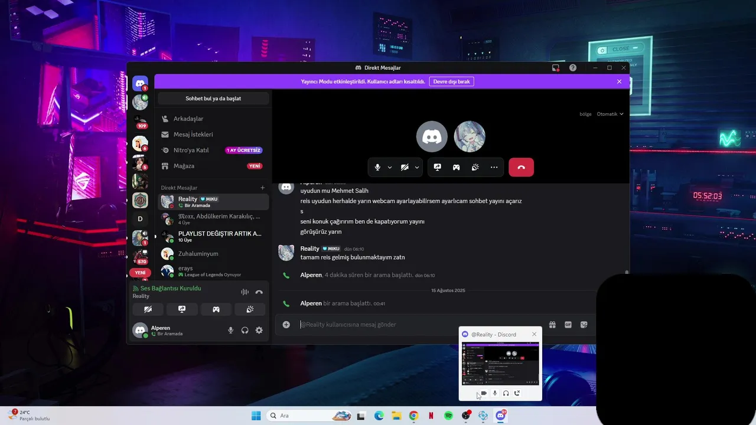The image size is (756, 425).
Task: Toggle headphones deafen in taskbar preview toolbar
Action: pos(506,393)
